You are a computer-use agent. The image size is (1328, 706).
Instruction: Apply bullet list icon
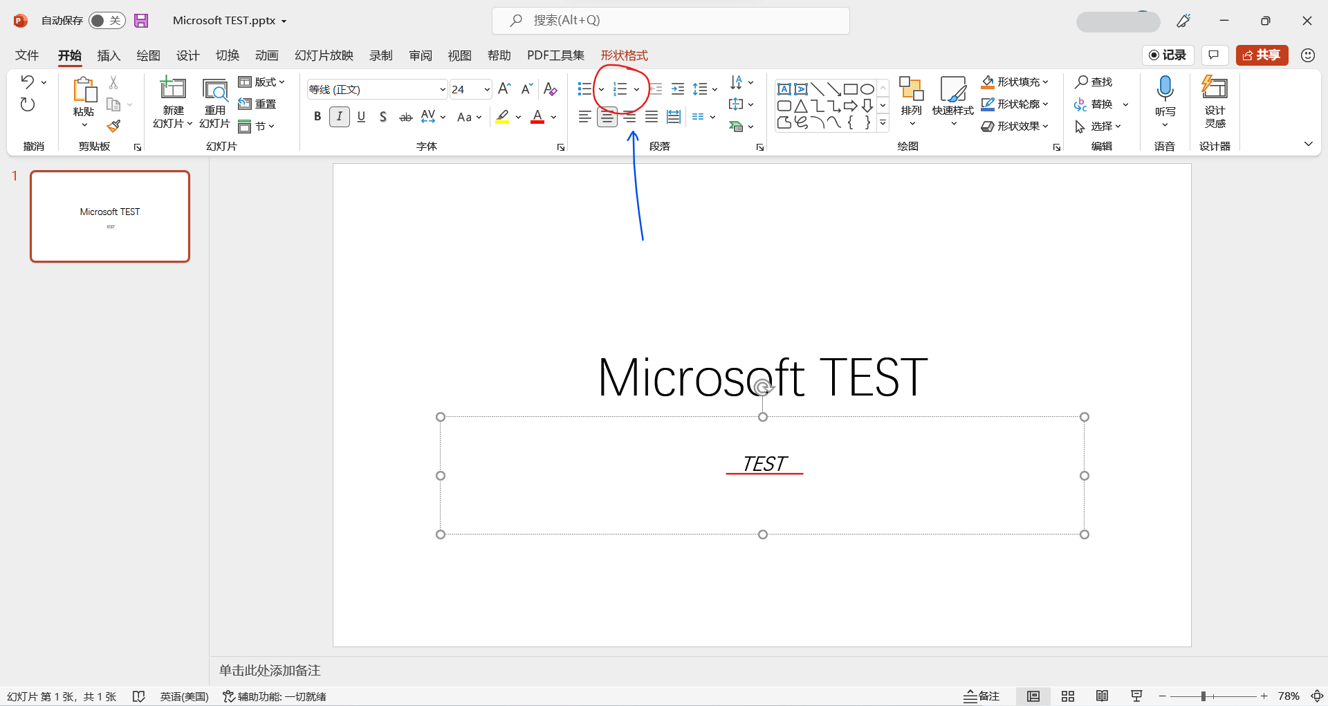tap(584, 89)
